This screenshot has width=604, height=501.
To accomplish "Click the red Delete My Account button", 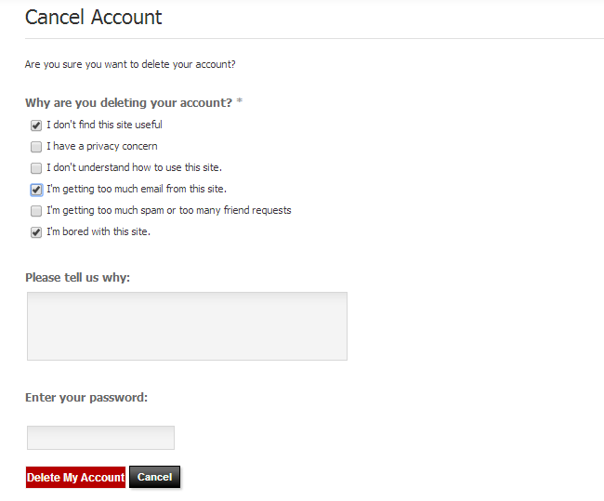I will click(75, 478).
